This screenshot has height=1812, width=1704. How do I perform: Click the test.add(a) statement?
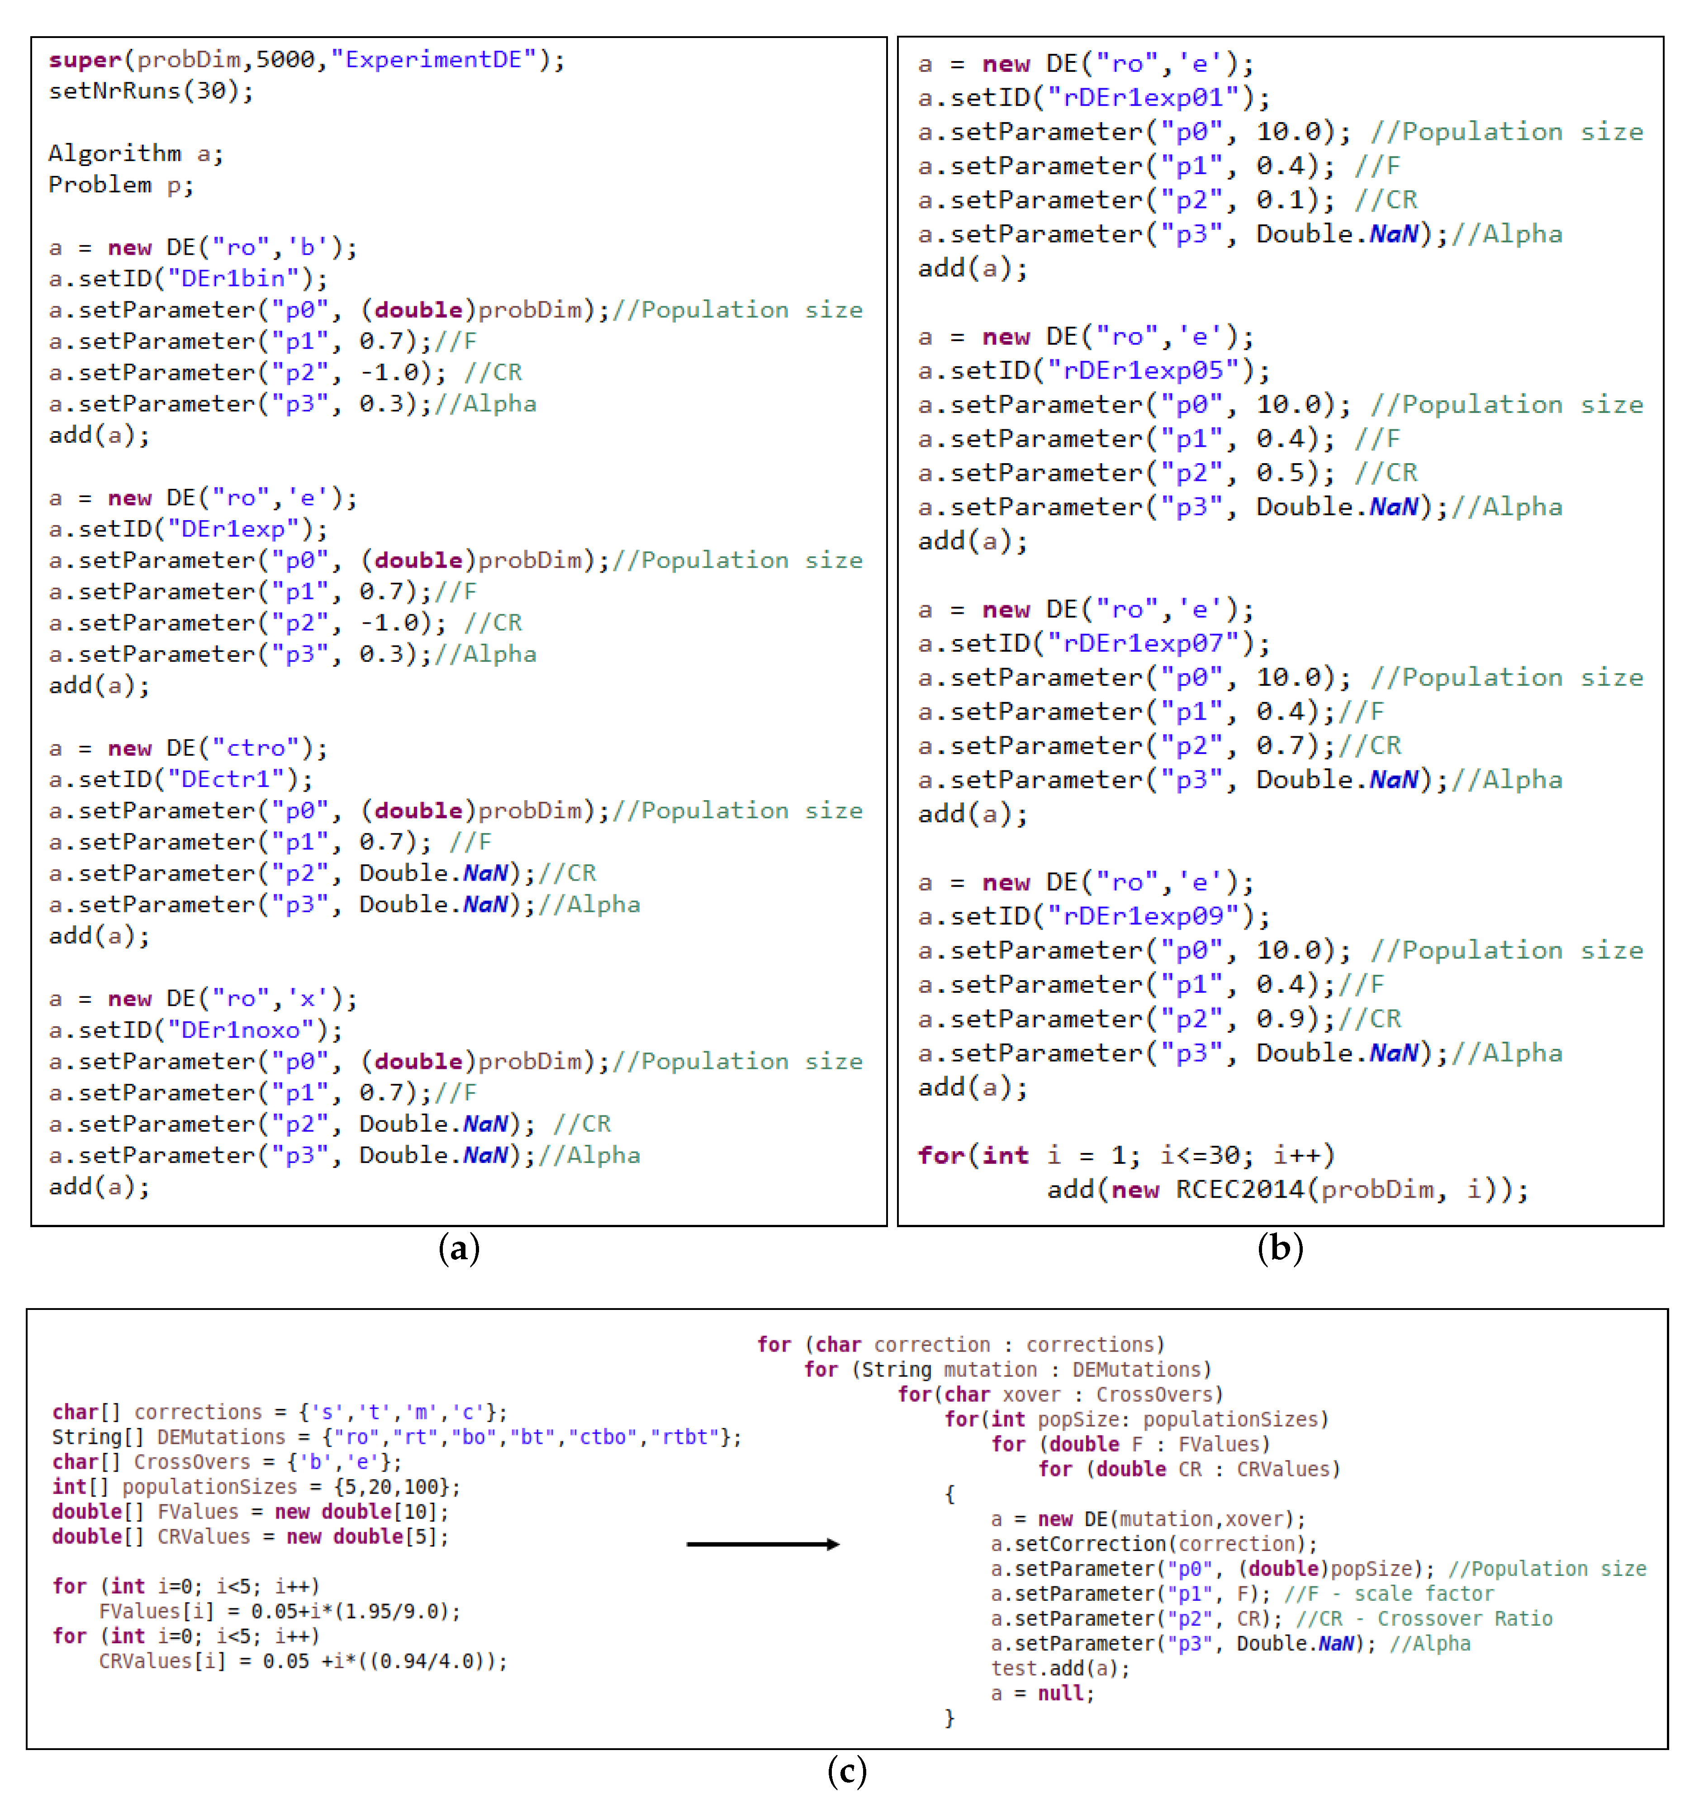tap(1059, 1669)
